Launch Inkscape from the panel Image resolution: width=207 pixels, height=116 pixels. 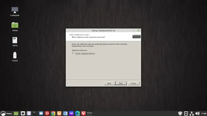23,113
